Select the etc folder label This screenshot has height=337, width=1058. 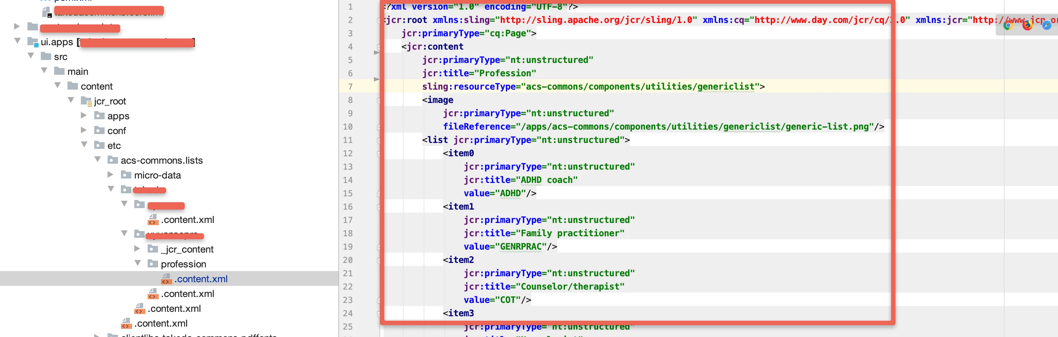pyautogui.click(x=114, y=146)
